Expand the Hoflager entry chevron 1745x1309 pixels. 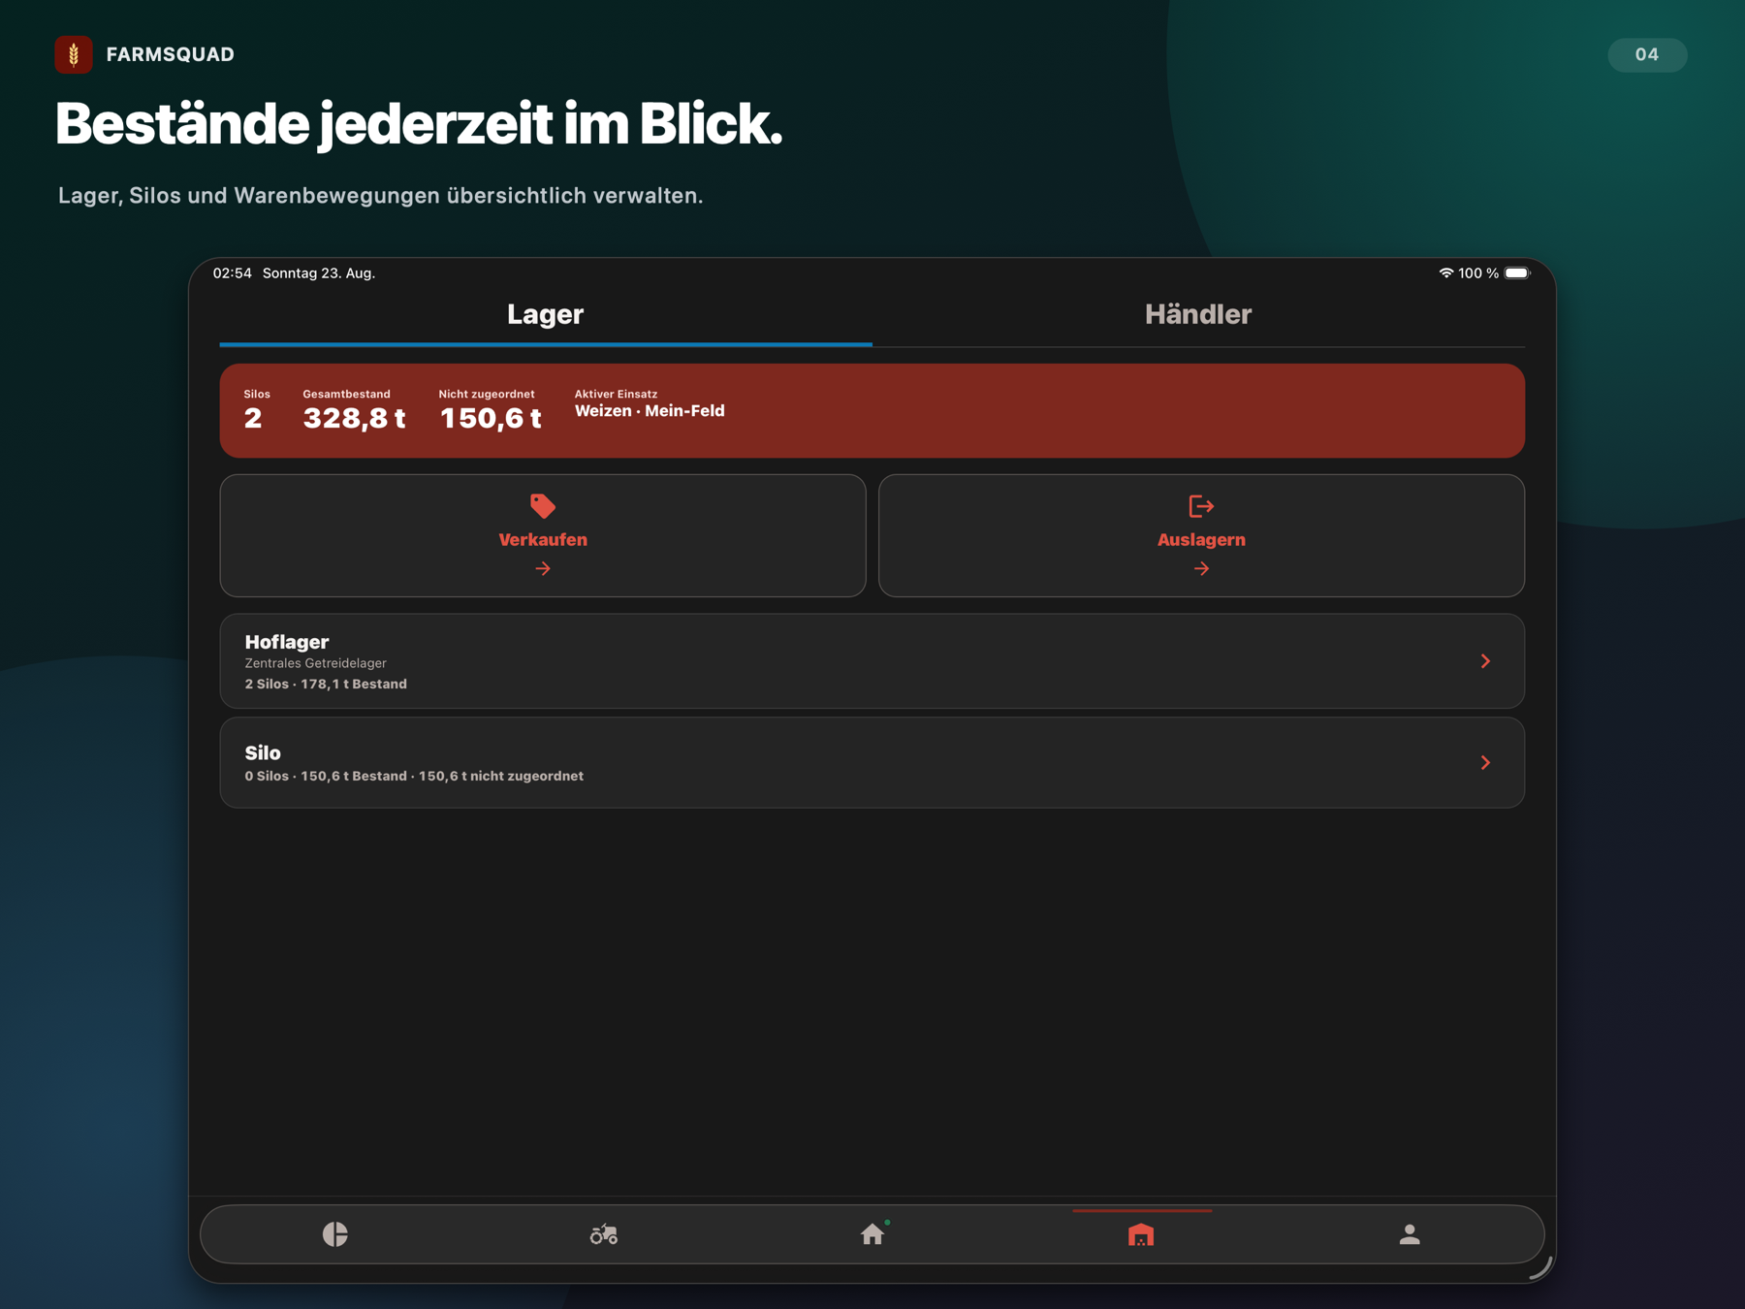[1485, 661]
